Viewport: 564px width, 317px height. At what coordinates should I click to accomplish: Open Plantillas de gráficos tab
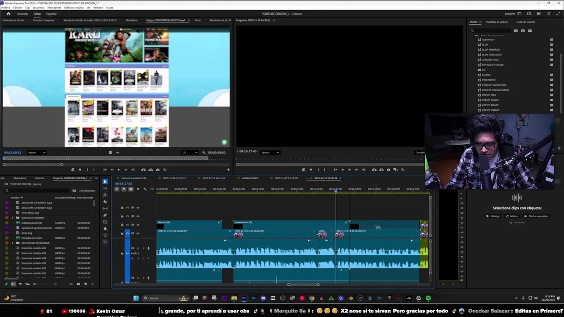tap(497, 22)
